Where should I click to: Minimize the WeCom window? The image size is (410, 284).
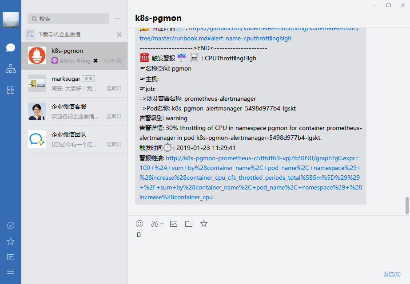tap(374, 5)
